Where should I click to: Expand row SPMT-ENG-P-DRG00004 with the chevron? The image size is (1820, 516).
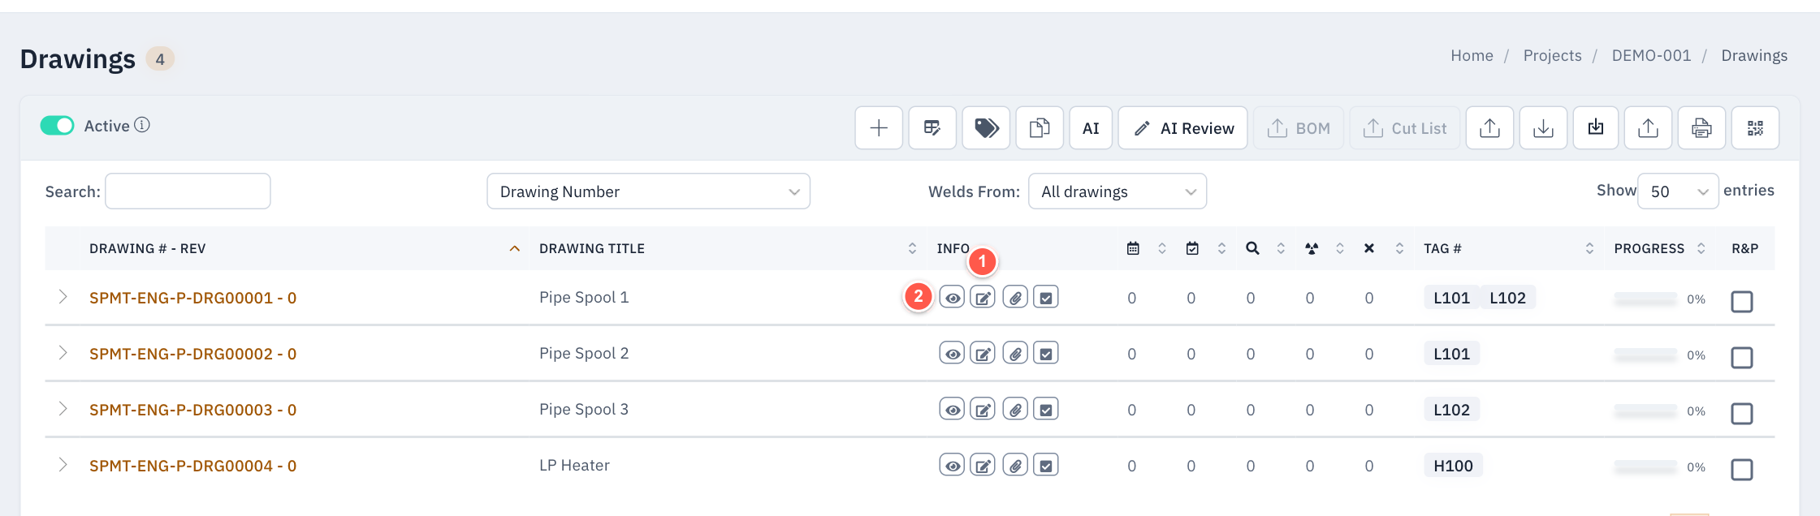coord(63,465)
